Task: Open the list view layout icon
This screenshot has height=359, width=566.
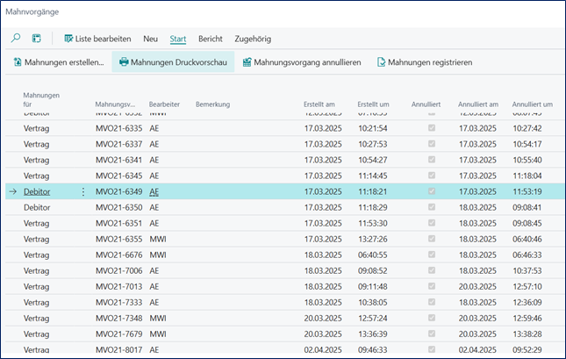Action: [37, 39]
